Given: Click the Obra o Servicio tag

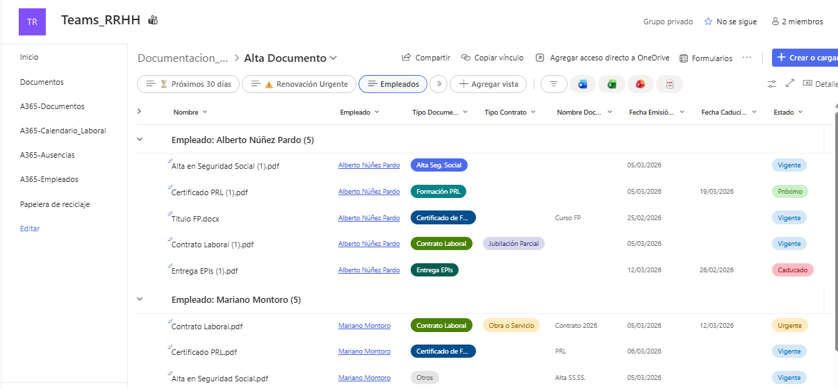Looking at the screenshot, I should click(x=511, y=325).
